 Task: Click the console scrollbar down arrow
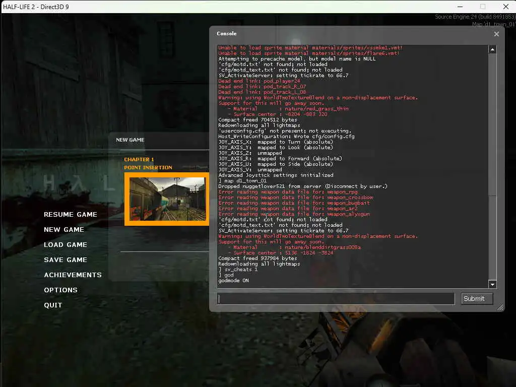(x=492, y=284)
